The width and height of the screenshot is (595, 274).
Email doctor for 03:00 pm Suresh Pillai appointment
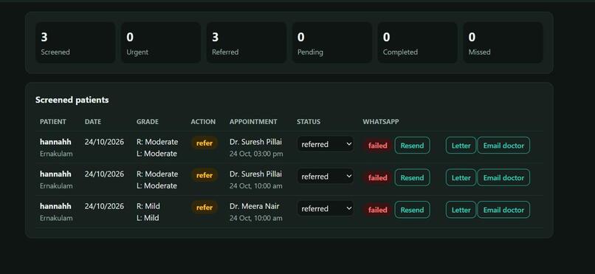[x=503, y=145]
